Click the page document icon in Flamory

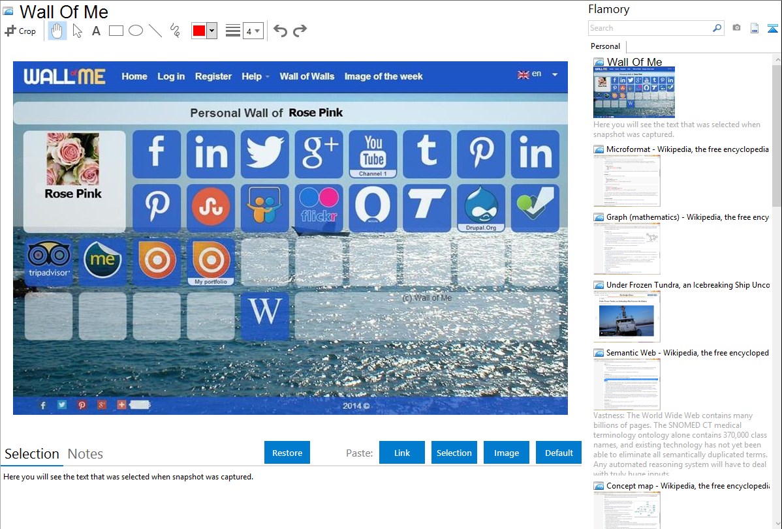click(755, 29)
